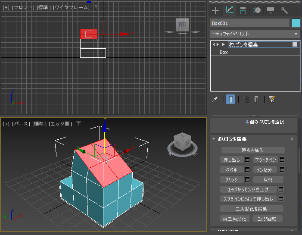The image size is (302, 235).
Task: Open the アウトライン settings box
Action: pos(282,160)
